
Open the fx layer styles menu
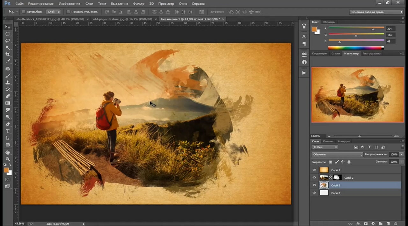pyautogui.click(x=358, y=224)
